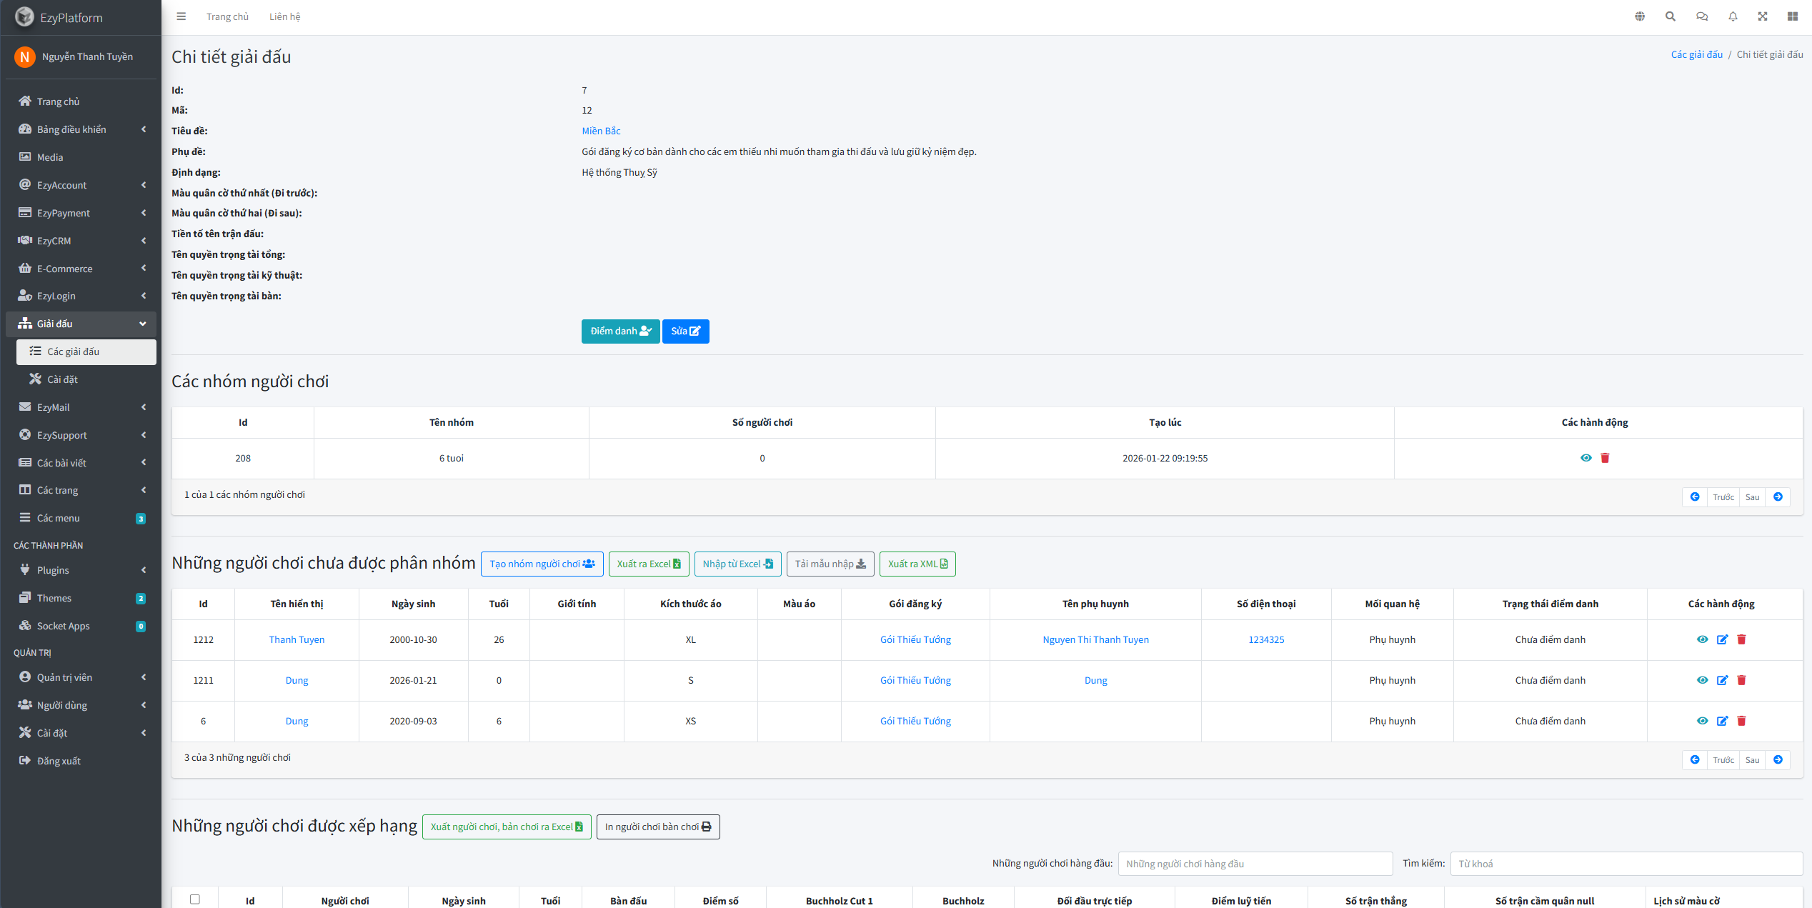Delete player 1211 using trash icon

[1741, 680]
